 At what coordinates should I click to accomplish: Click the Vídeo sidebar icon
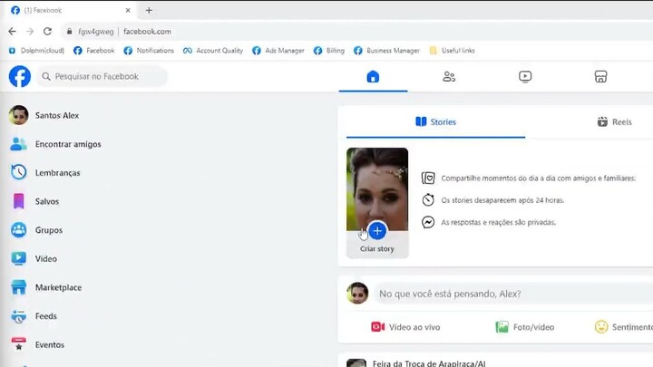[x=18, y=258]
